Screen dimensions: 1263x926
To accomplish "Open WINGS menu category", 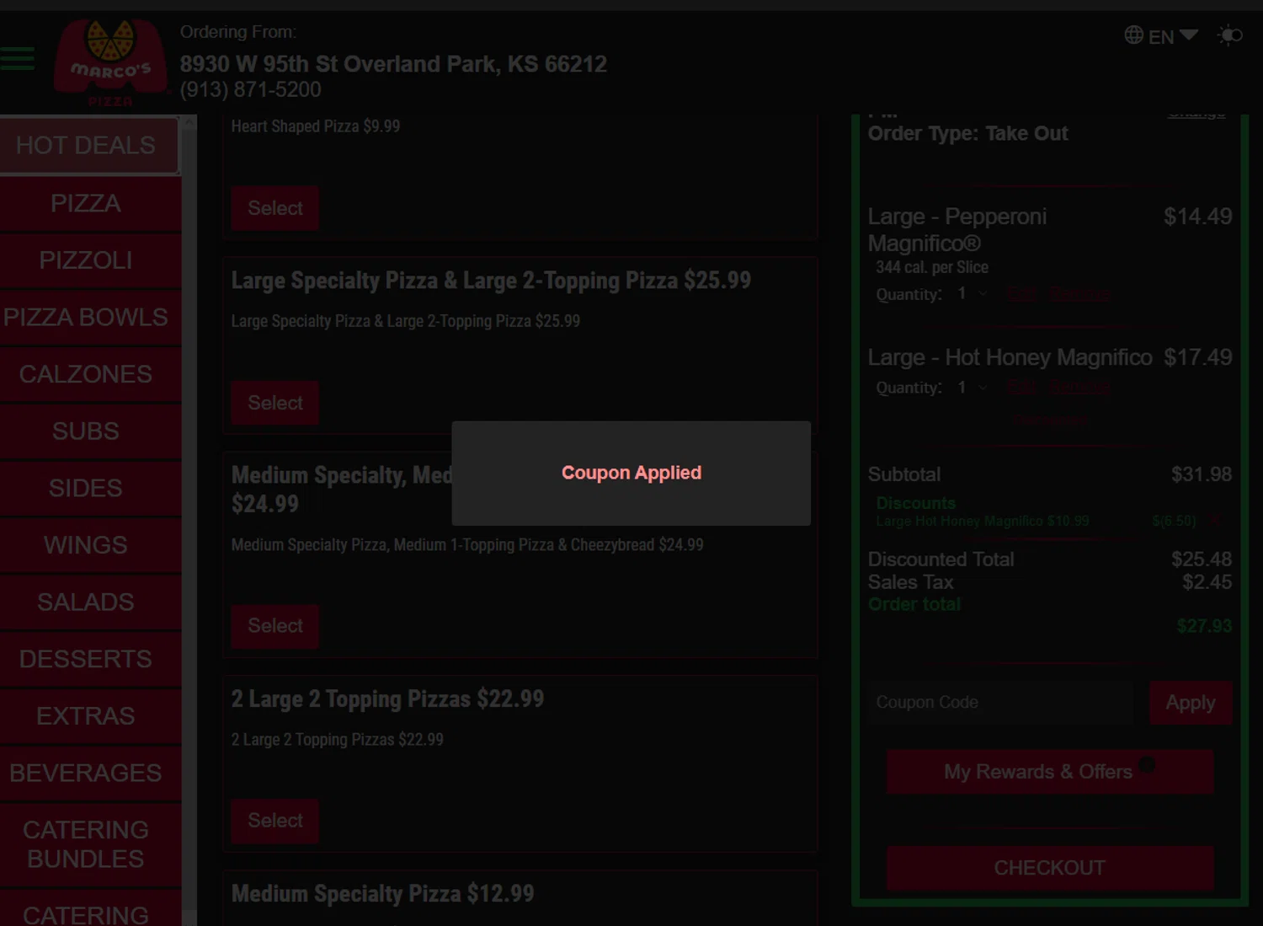I will pyautogui.click(x=90, y=545).
